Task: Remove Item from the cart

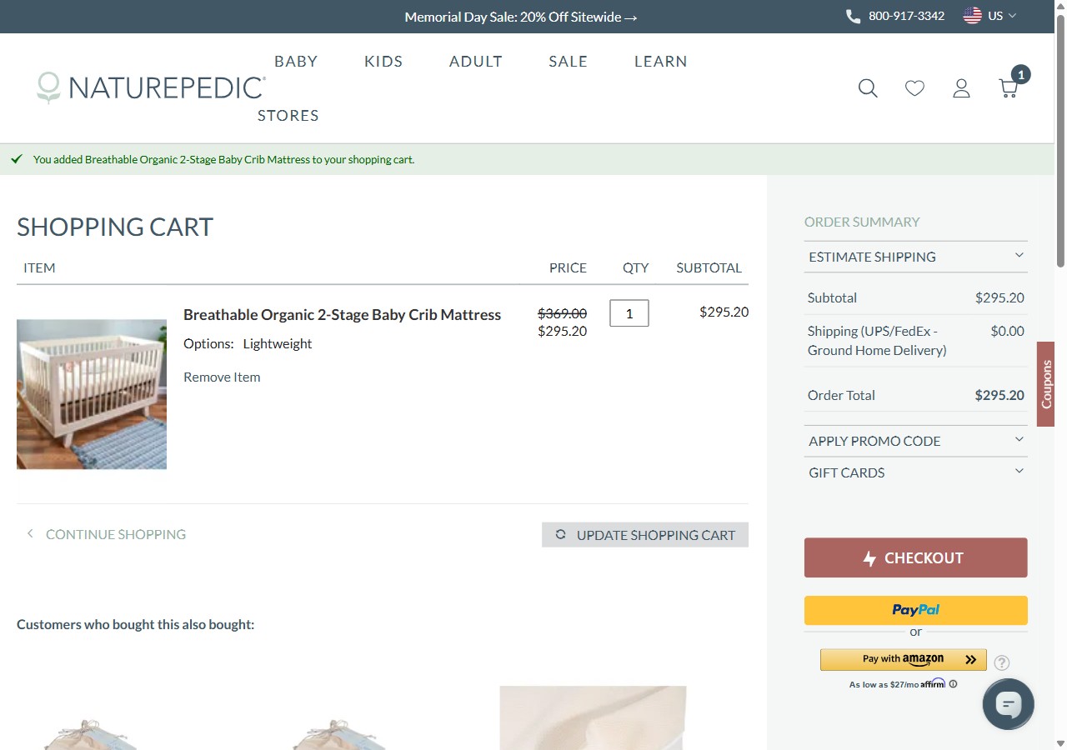Action: click(x=222, y=377)
